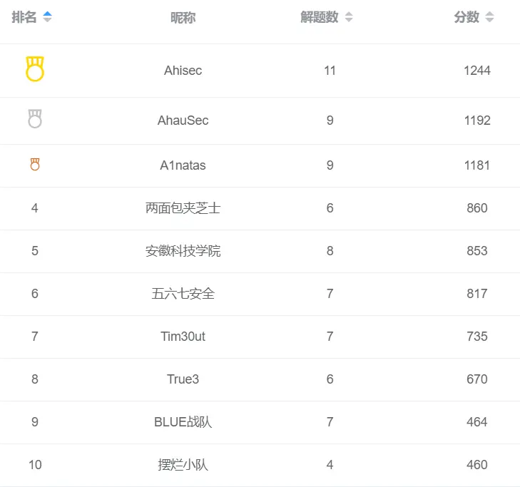Select the True3 team row
520x487 pixels.
click(183, 379)
